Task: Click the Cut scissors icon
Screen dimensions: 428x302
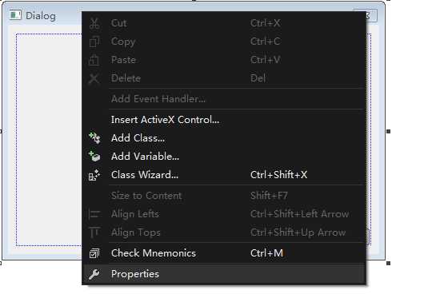Action: [94, 23]
